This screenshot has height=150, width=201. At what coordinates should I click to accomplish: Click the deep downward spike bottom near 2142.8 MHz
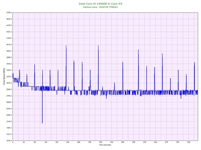42,123
